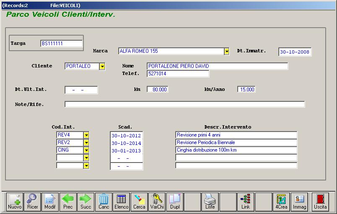Viewport: 337px width, 214px height.
Task: Click the Modif edit icon
Action: tap(50, 202)
